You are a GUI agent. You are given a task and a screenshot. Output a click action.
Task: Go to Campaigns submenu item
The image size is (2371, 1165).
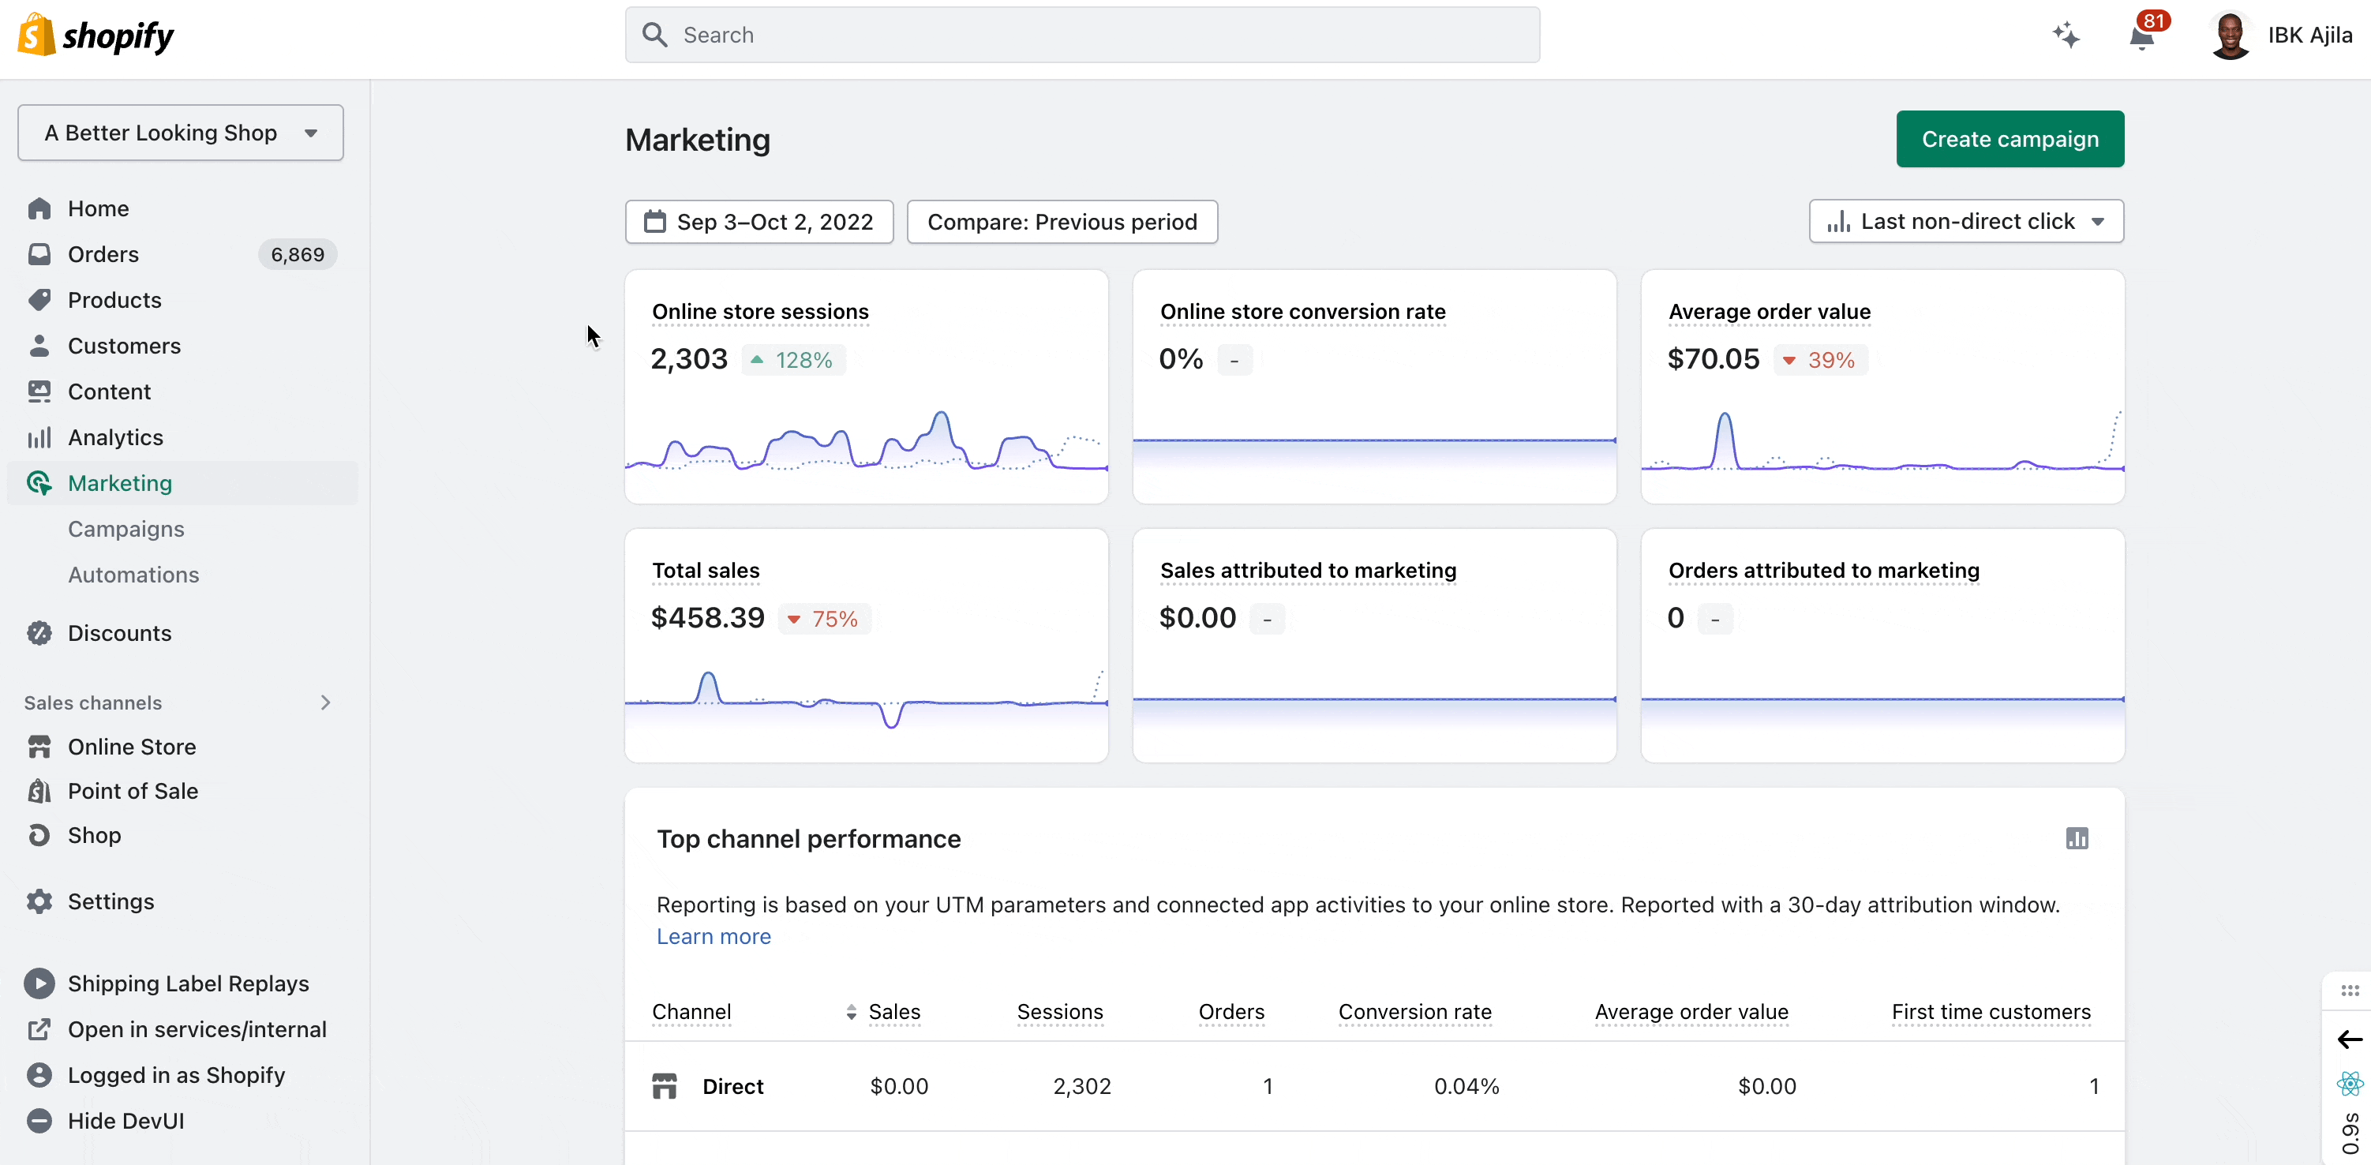tap(126, 529)
